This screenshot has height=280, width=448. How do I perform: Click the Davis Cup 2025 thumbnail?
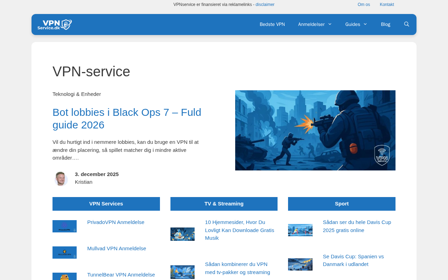click(x=300, y=230)
